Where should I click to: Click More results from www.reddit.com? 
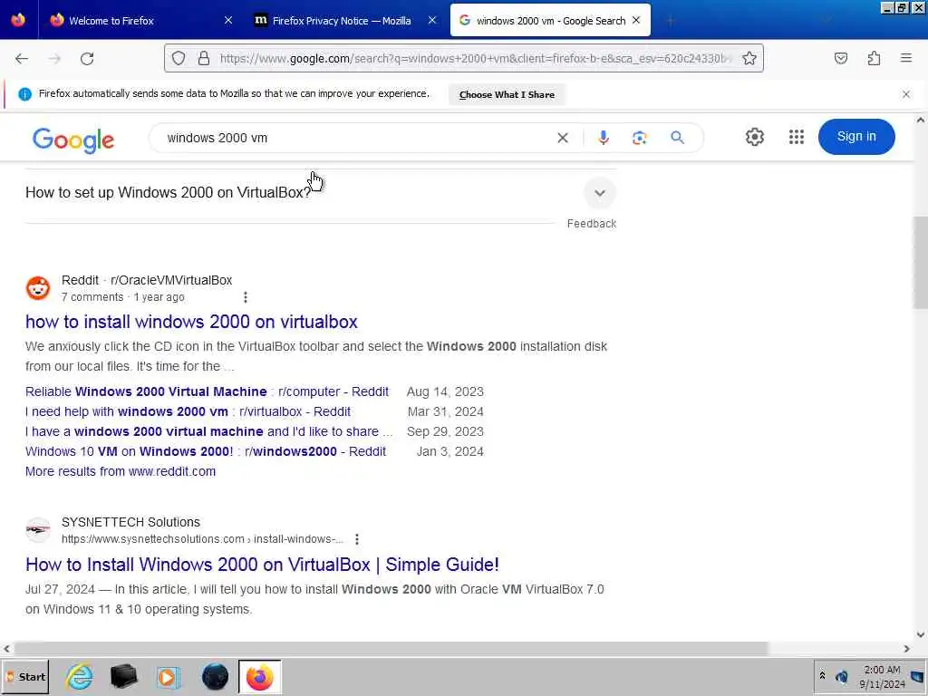[x=121, y=471]
